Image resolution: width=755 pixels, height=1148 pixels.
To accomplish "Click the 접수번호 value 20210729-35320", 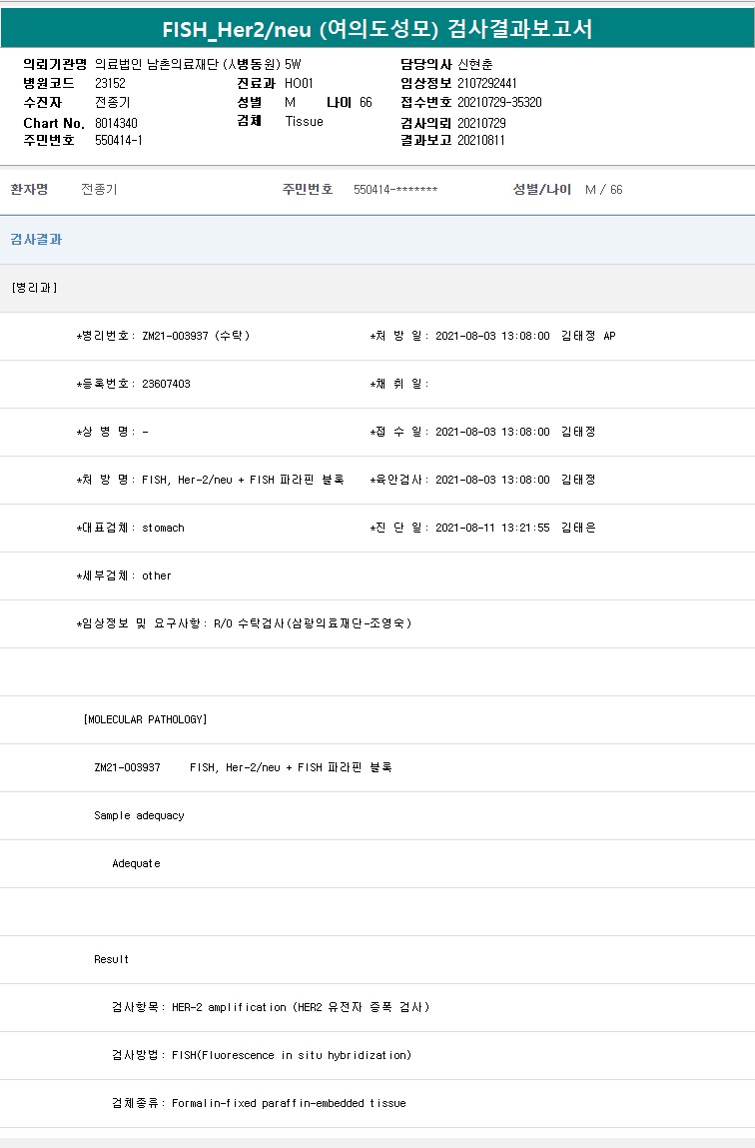I will click(499, 102).
